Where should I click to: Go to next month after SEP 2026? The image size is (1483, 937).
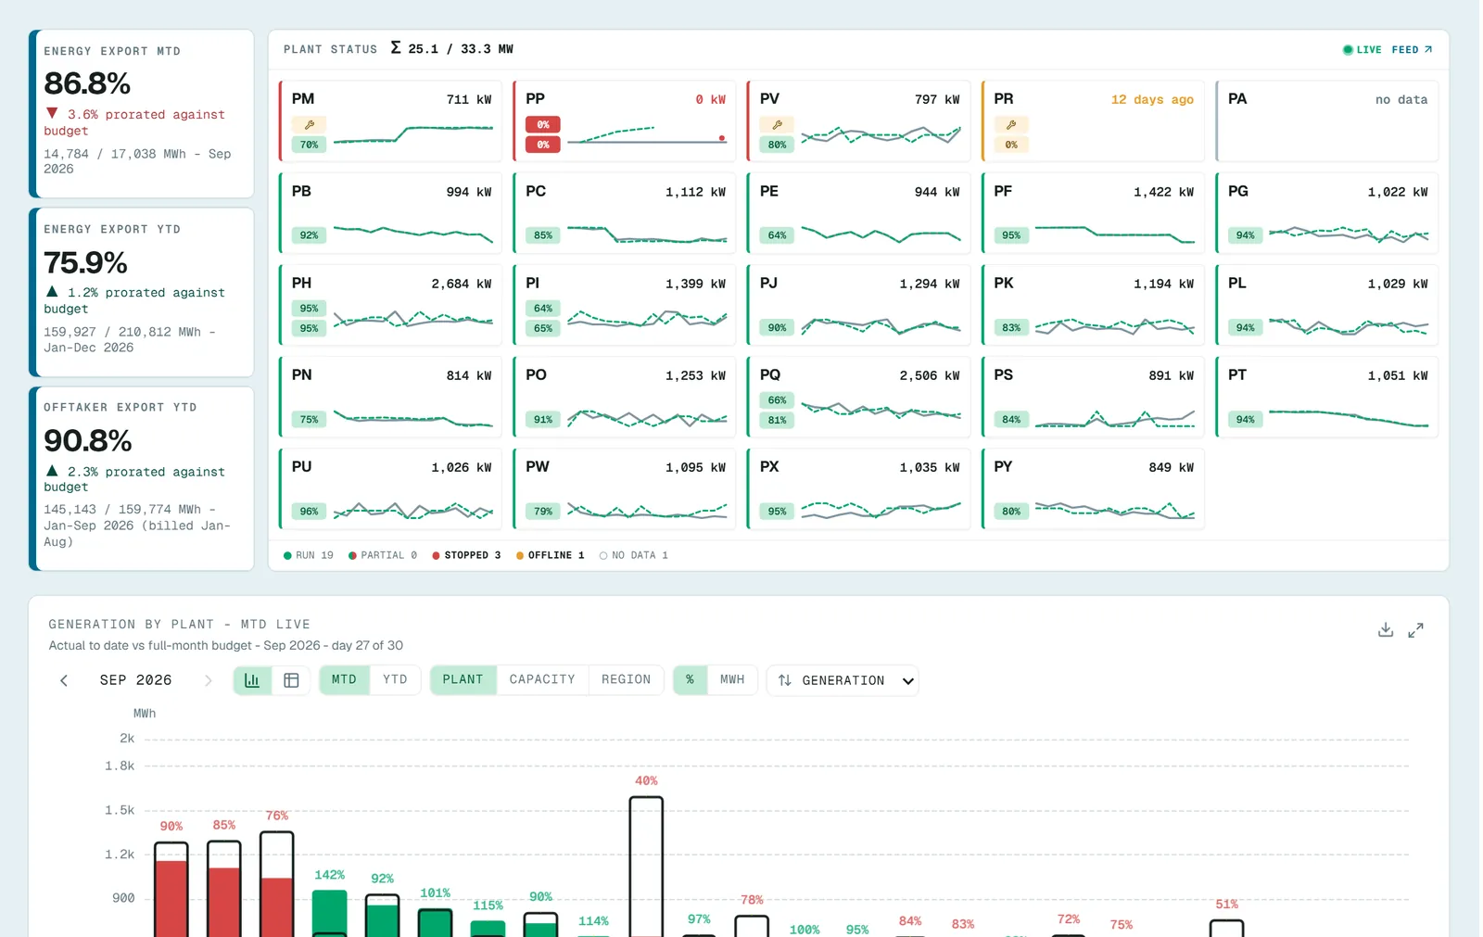click(x=208, y=680)
